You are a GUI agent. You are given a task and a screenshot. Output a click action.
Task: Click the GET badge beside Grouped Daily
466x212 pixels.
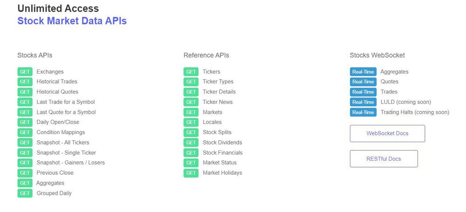click(25, 193)
